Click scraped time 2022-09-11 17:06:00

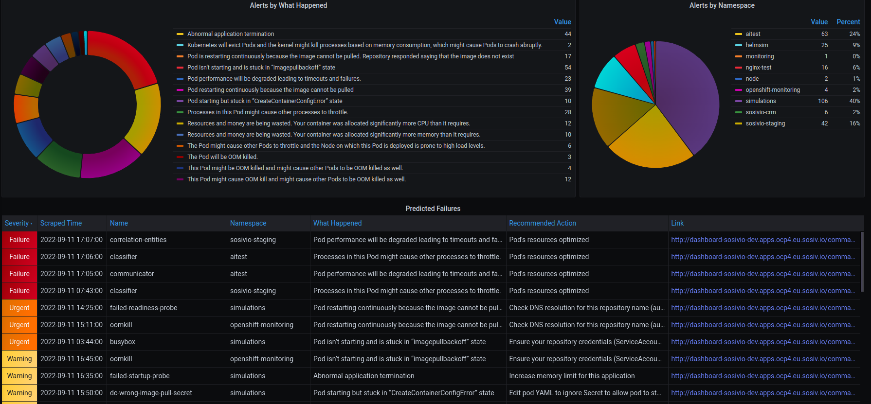72,257
